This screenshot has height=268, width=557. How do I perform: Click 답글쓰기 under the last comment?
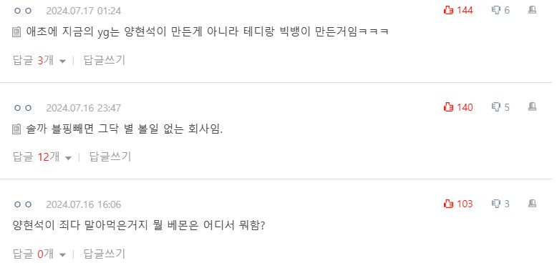pos(105,254)
